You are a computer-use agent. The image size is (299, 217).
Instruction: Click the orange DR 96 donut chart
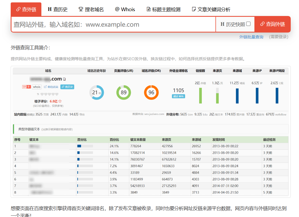151,93
